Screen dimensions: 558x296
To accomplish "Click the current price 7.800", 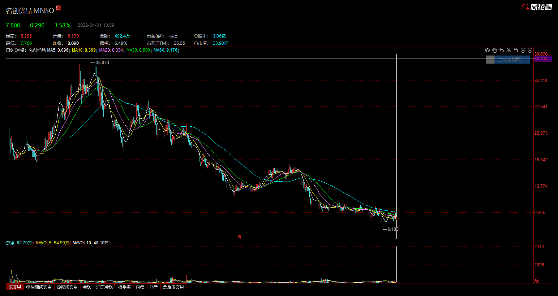I will [13, 25].
